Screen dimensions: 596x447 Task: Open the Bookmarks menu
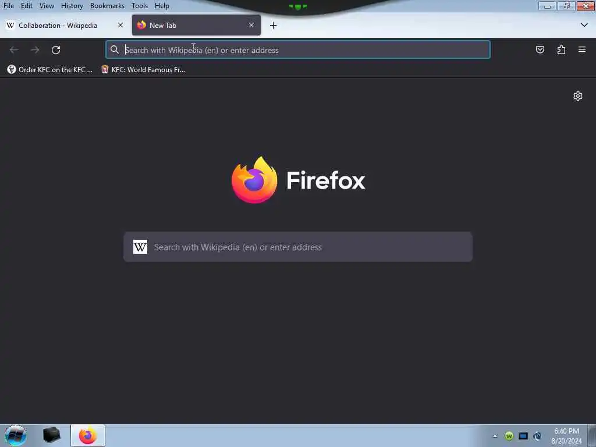coord(107,6)
